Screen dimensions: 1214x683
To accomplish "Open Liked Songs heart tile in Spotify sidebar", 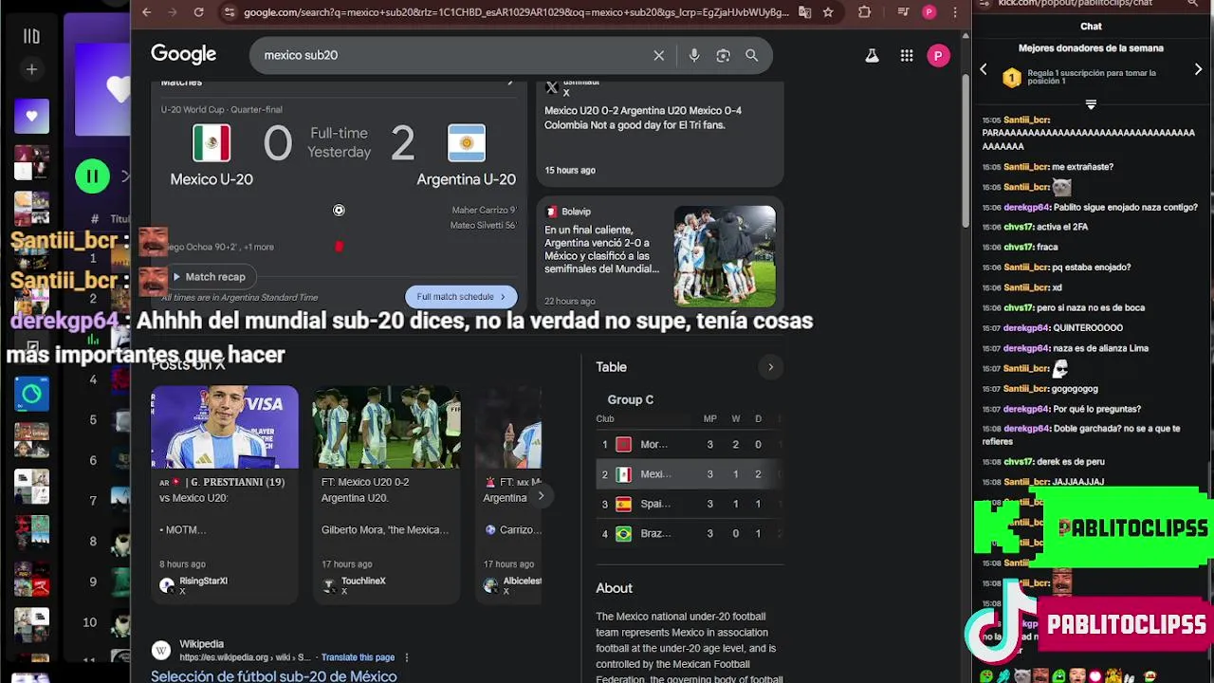I will point(31,117).
